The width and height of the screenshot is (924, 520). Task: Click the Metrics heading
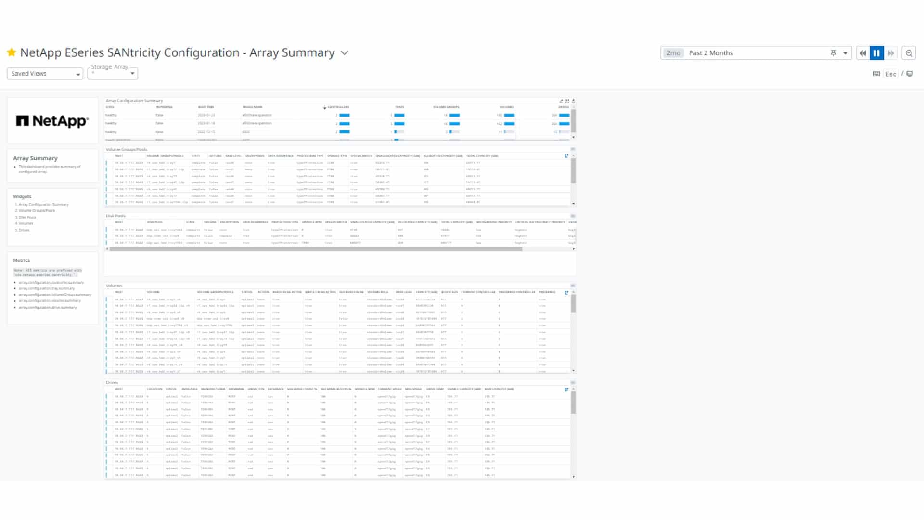[21, 260]
